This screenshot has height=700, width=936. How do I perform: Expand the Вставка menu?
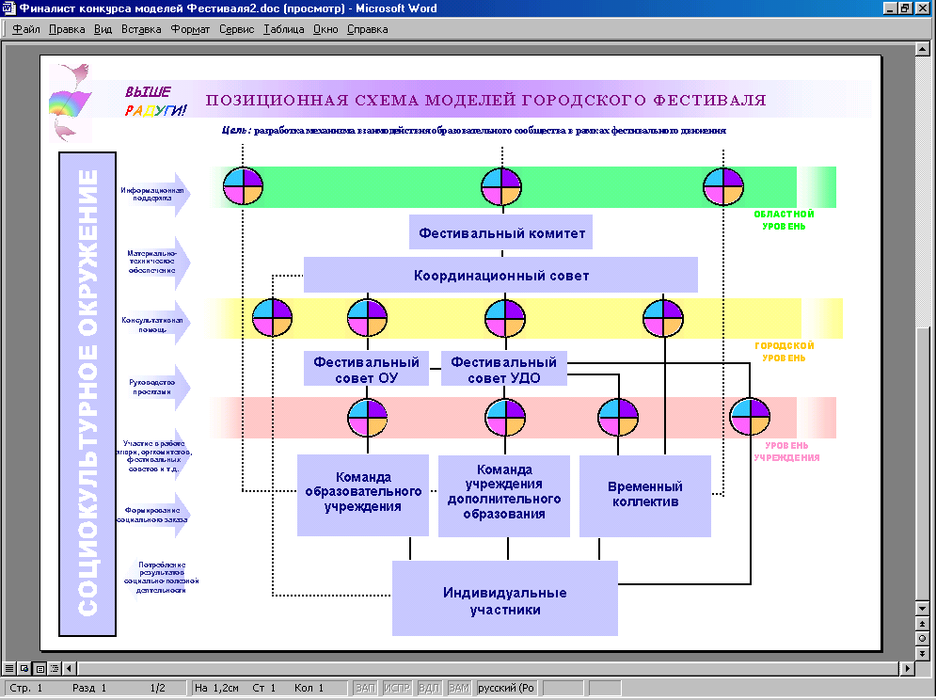point(141,29)
